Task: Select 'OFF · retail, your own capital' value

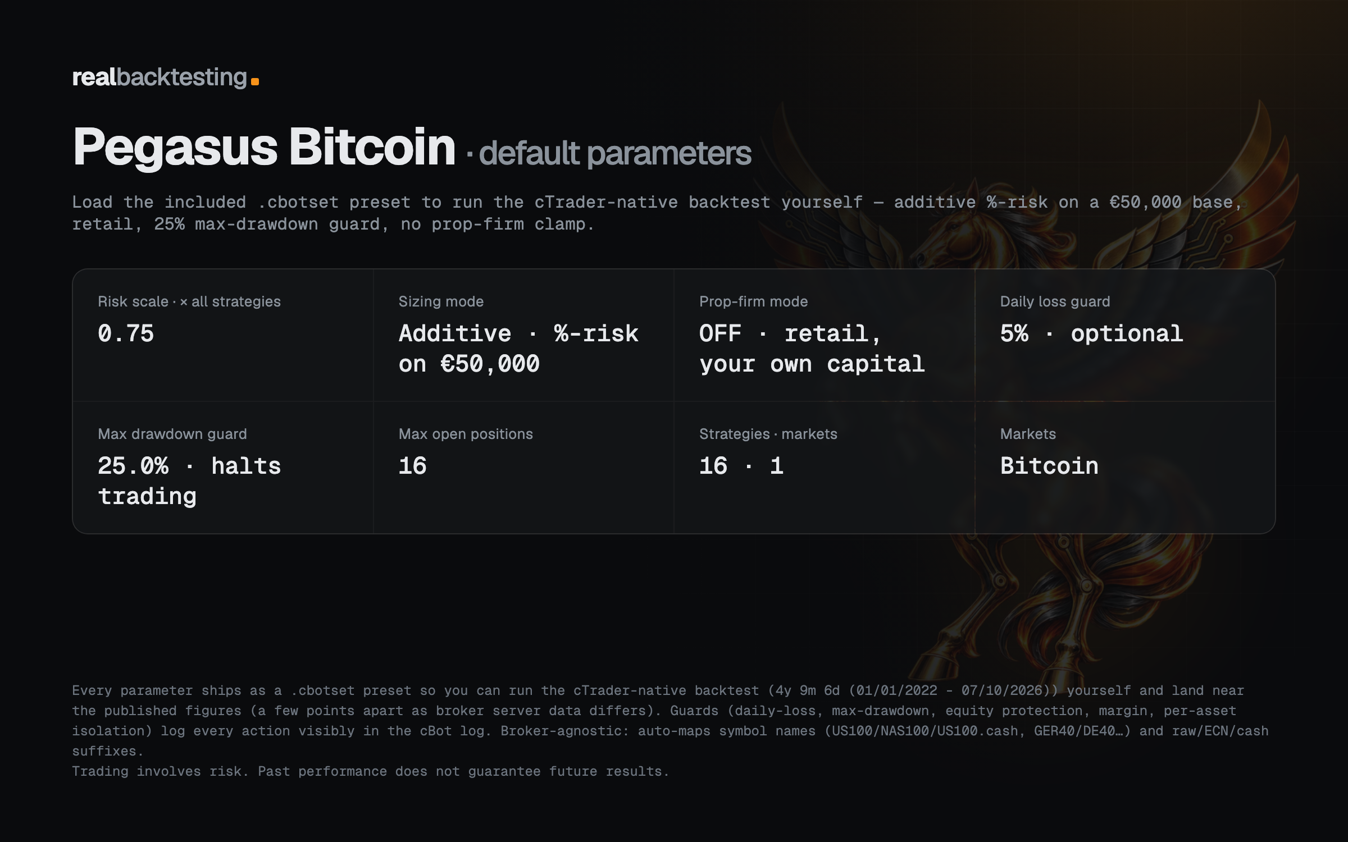Action: (812, 349)
